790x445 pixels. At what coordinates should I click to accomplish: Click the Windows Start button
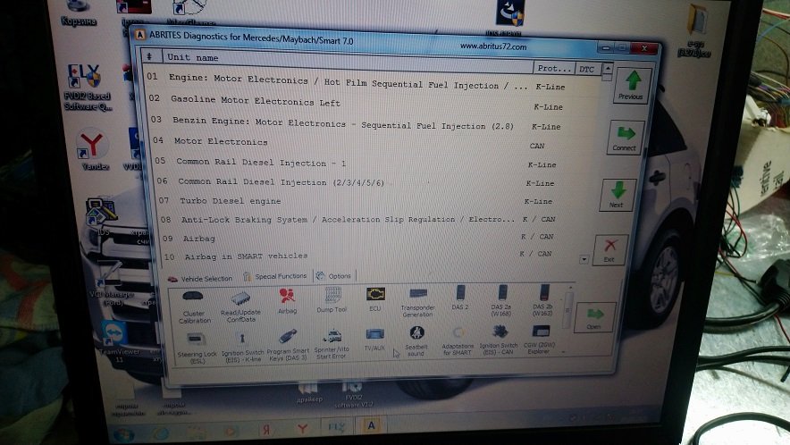(124, 434)
